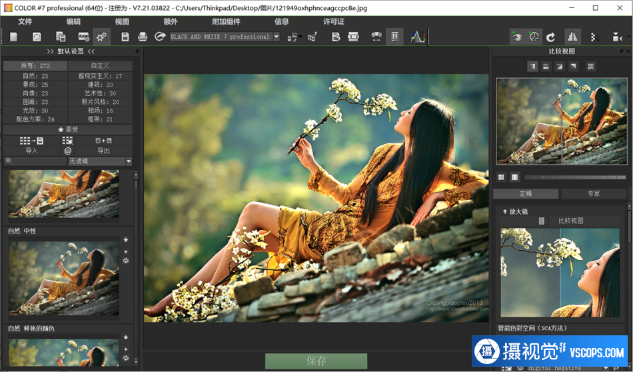Click the rotate images icon
This screenshot has height=372, width=633.
coord(313,37)
